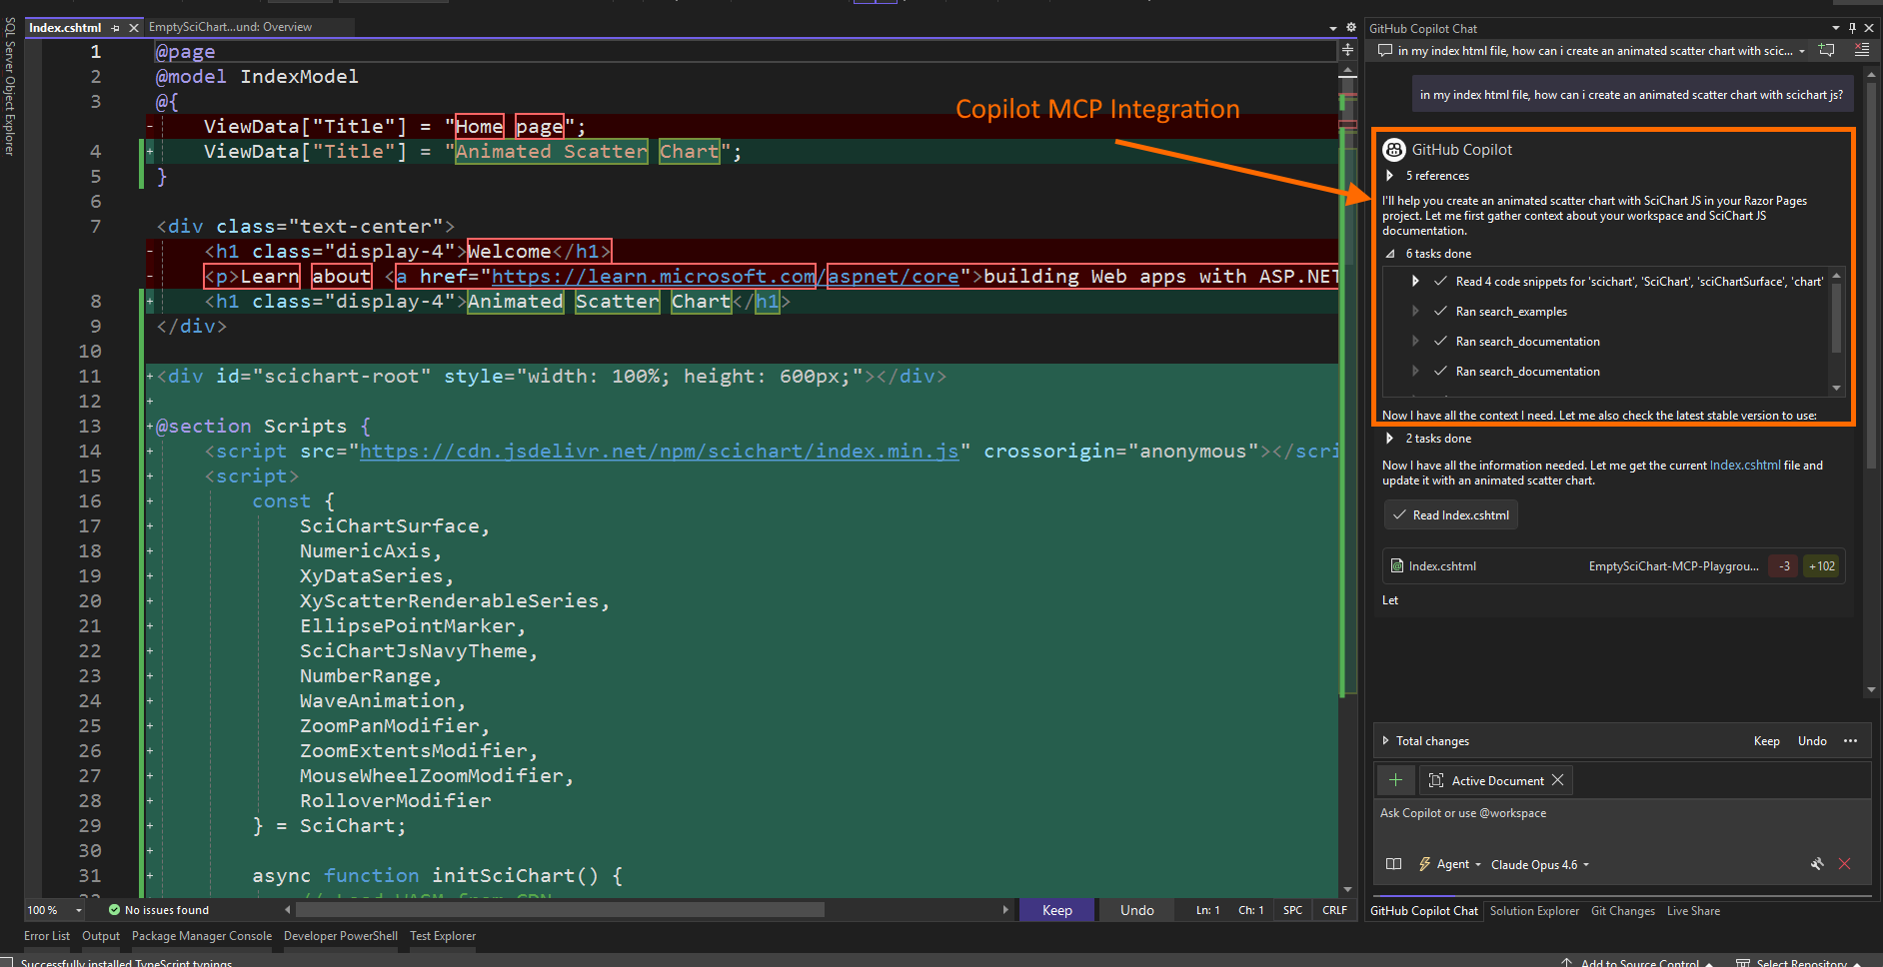Open the Claude Opus 4.6 model dropdown
The image size is (1883, 967).
pyautogui.click(x=1539, y=865)
